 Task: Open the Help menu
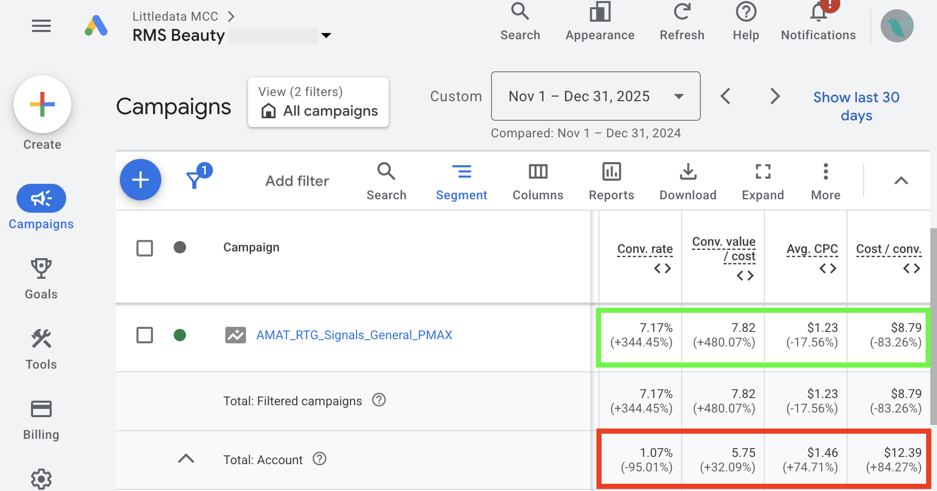point(746,22)
